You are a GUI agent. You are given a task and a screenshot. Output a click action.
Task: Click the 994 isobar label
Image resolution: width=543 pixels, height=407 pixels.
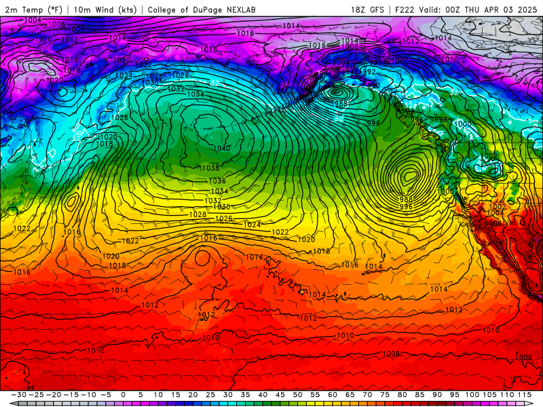pos(348,71)
